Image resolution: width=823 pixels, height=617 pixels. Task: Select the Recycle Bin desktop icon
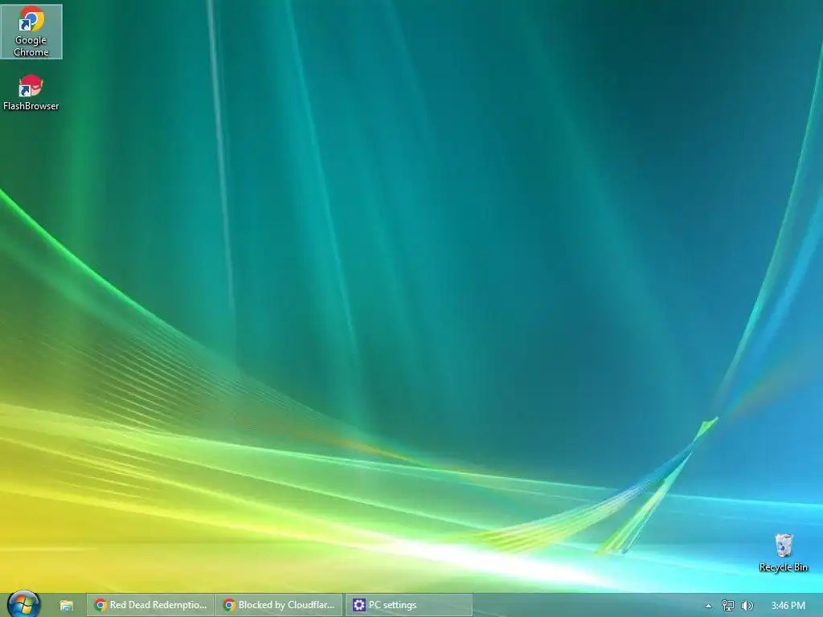click(783, 553)
